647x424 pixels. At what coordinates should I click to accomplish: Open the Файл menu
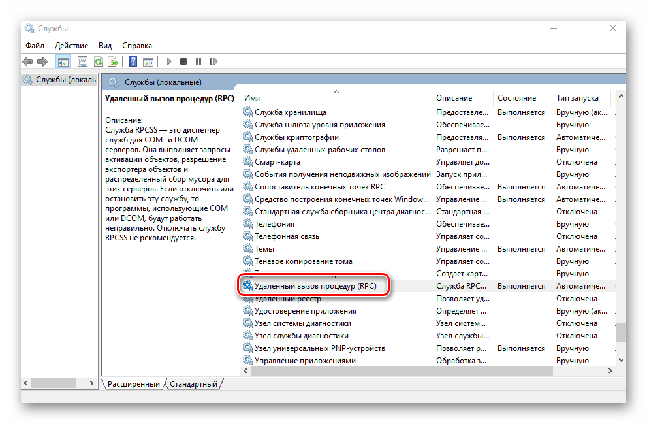pos(35,46)
